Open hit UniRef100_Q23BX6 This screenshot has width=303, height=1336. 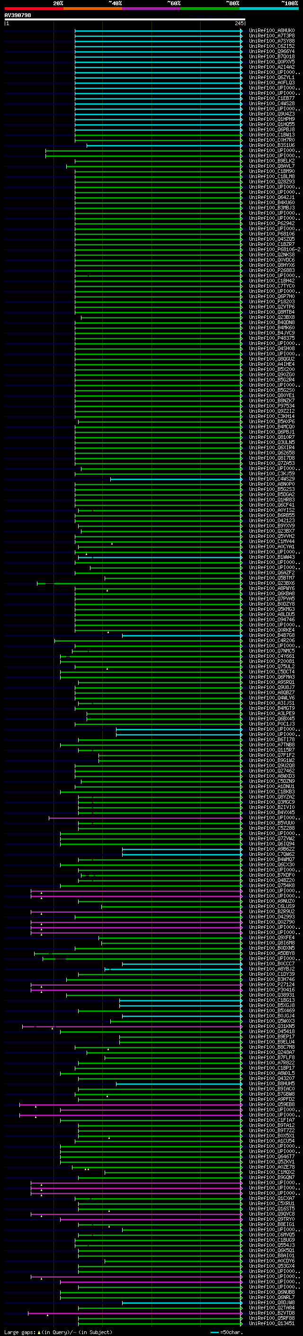272,583
